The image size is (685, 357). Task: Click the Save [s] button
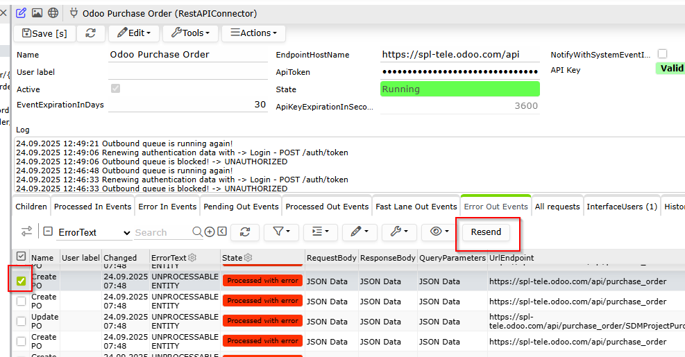click(x=44, y=33)
